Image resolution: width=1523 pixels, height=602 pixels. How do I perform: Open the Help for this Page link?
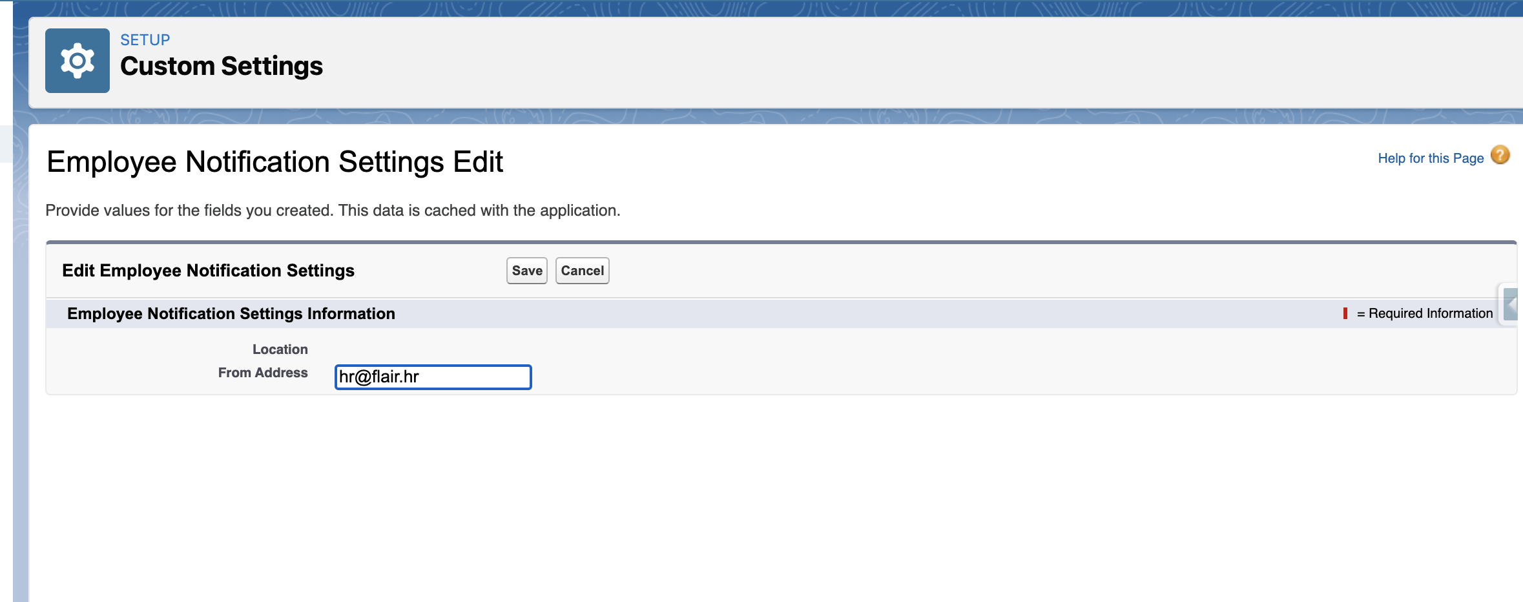tap(1430, 158)
